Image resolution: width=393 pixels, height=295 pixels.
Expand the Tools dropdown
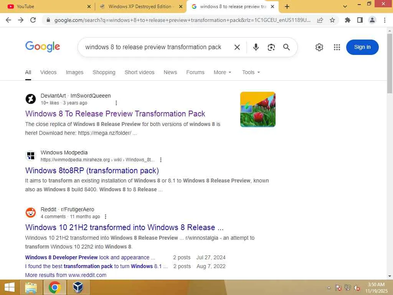(251, 72)
